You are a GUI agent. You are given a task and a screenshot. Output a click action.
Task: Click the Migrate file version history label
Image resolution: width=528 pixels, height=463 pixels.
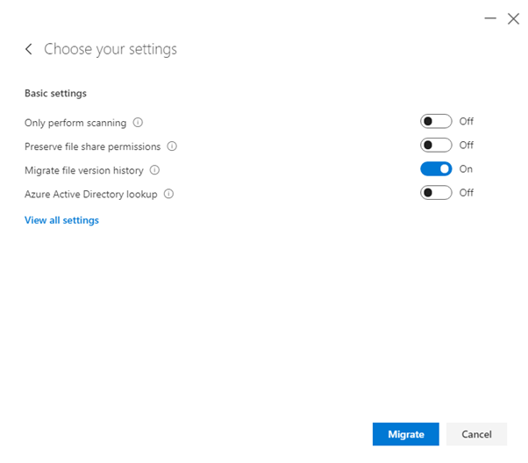(x=83, y=170)
